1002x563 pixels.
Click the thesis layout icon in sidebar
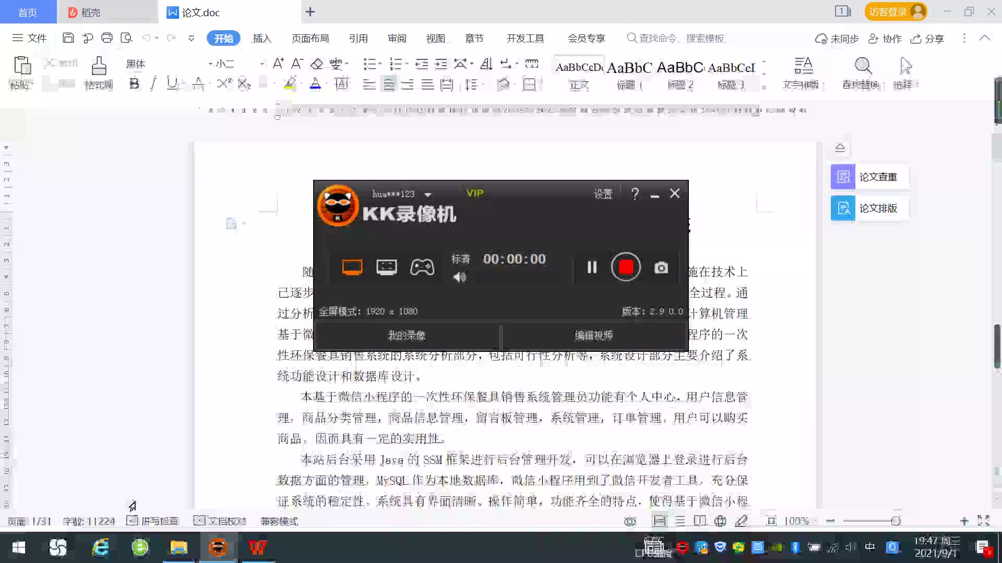click(x=843, y=209)
